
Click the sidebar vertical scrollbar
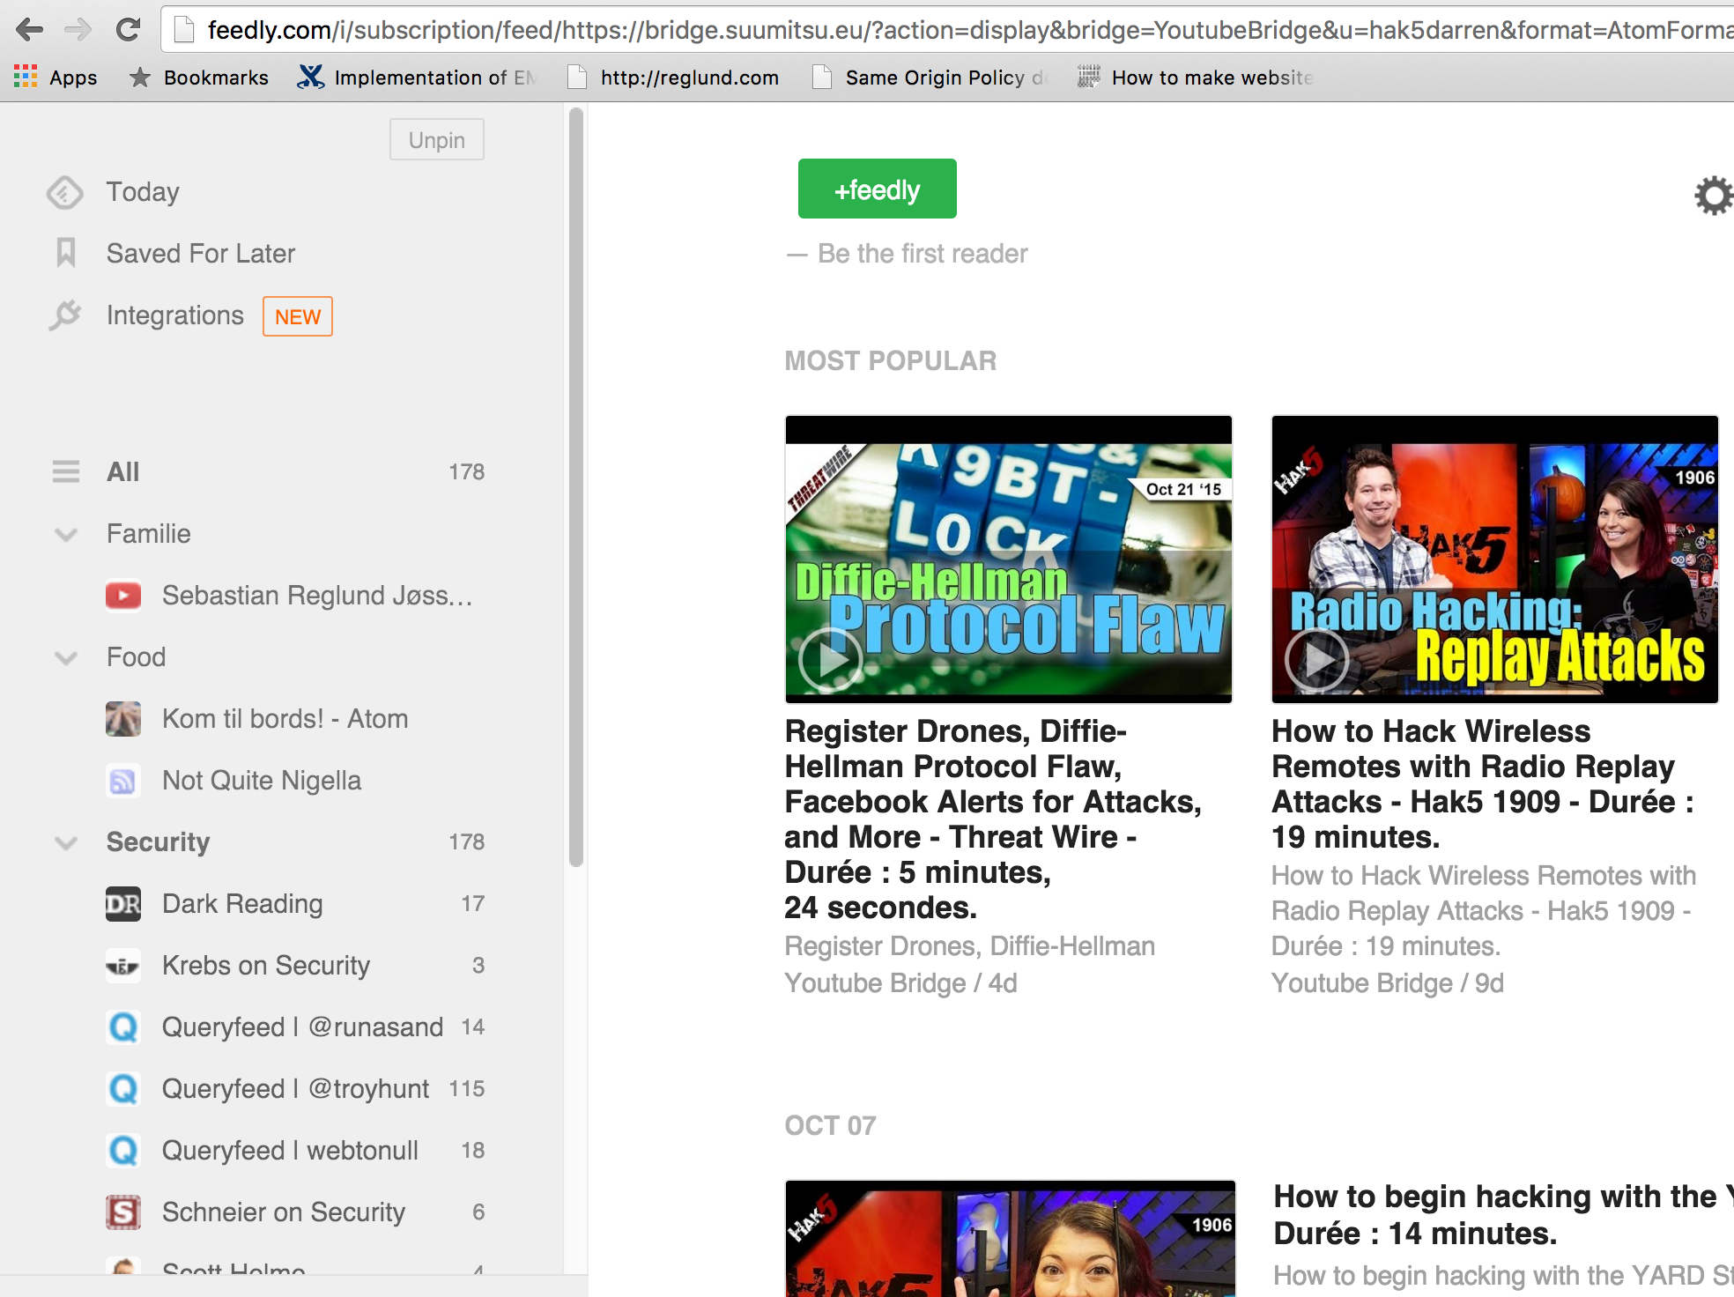point(576,487)
